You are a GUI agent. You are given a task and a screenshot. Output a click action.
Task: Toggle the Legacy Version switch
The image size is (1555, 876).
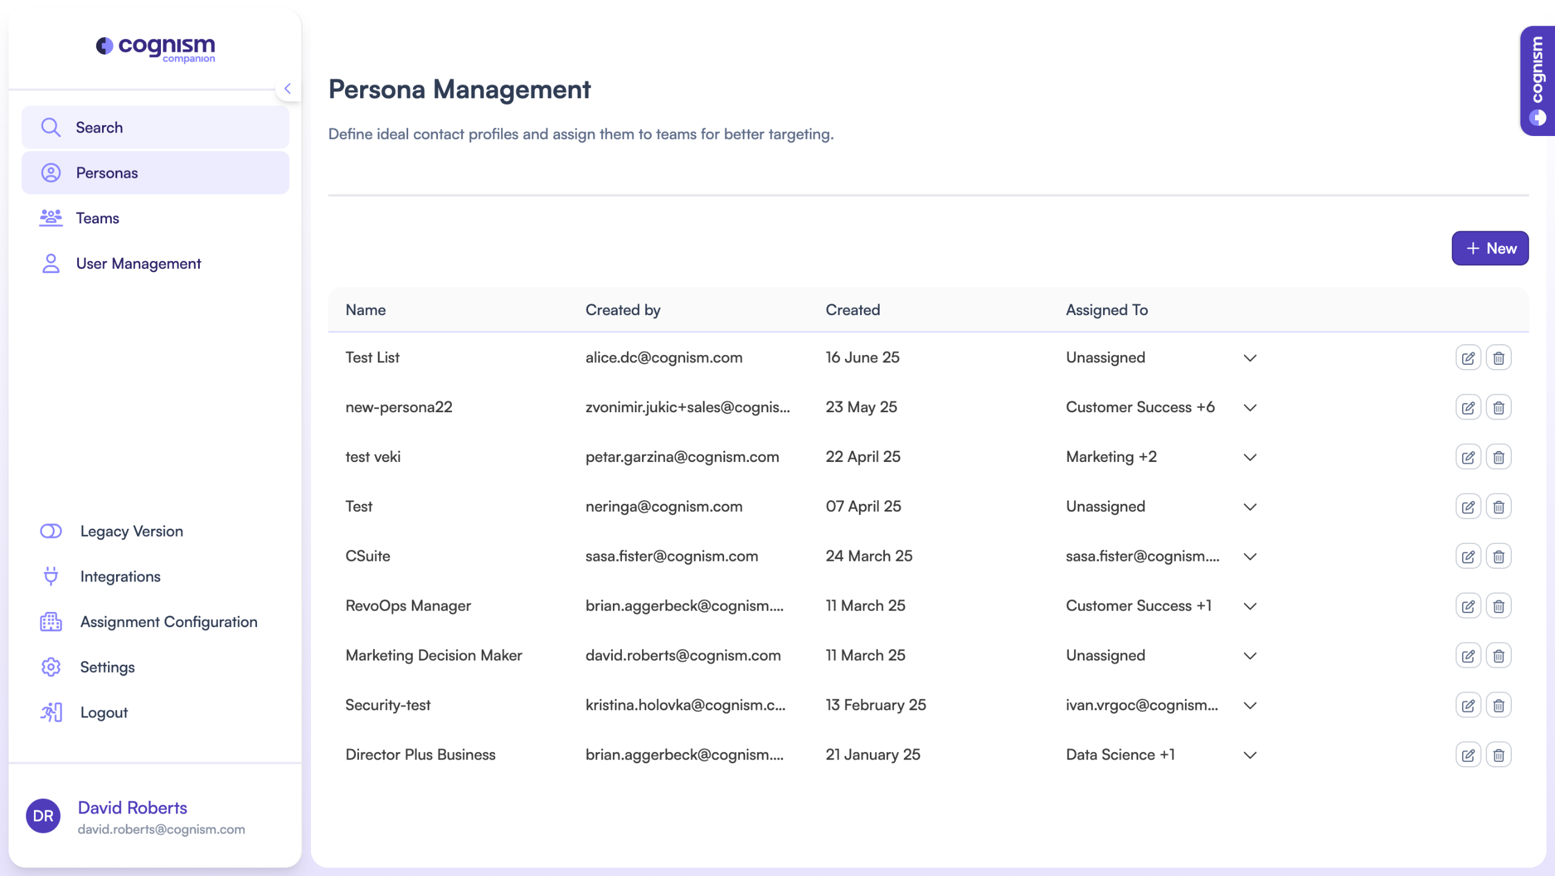click(x=51, y=531)
